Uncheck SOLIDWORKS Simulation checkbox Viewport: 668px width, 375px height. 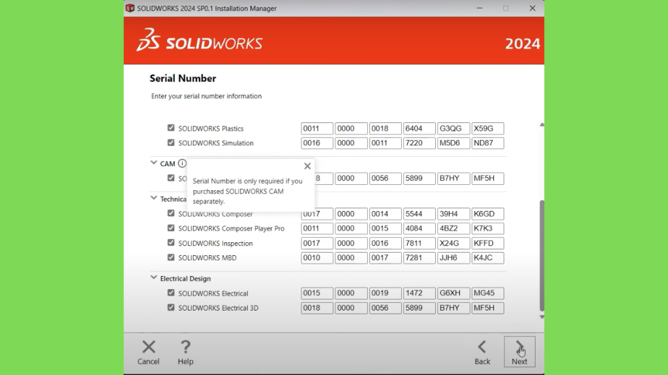pyautogui.click(x=171, y=143)
